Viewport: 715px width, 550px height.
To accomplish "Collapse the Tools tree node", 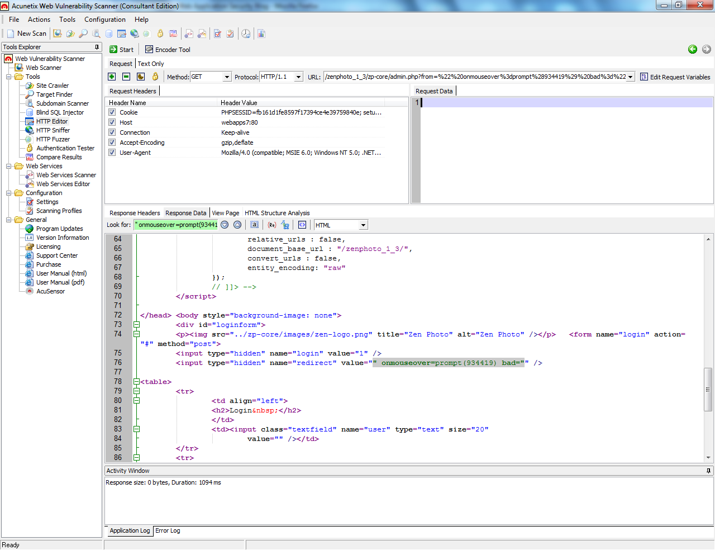I will click(x=9, y=77).
